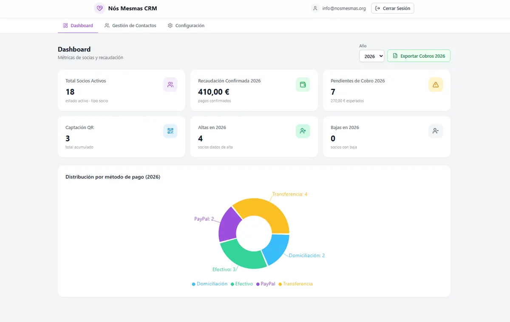Screen dimensions: 510x322
Task: Click the gear icon in Configuración tab
Action: (170, 25)
